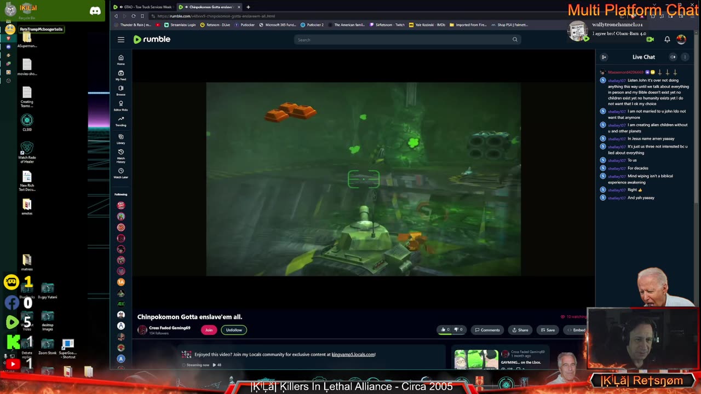This screenshot has width=701, height=394.
Task: Click the Discord icon at top left
Action: (x=95, y=11)
